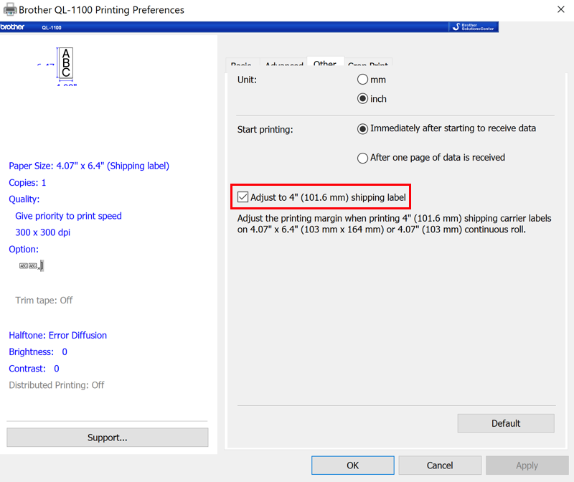Open Halftone: Error Diffusion settings
Image resolution: width=574 pixels, height=482 pixels.
pyautogui.click(x=57, y=335)
